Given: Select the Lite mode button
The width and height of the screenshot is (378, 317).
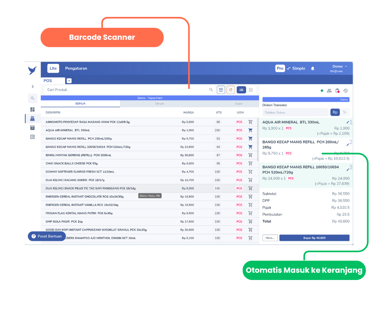Looking at the screenshot, I should coord(53,68).
